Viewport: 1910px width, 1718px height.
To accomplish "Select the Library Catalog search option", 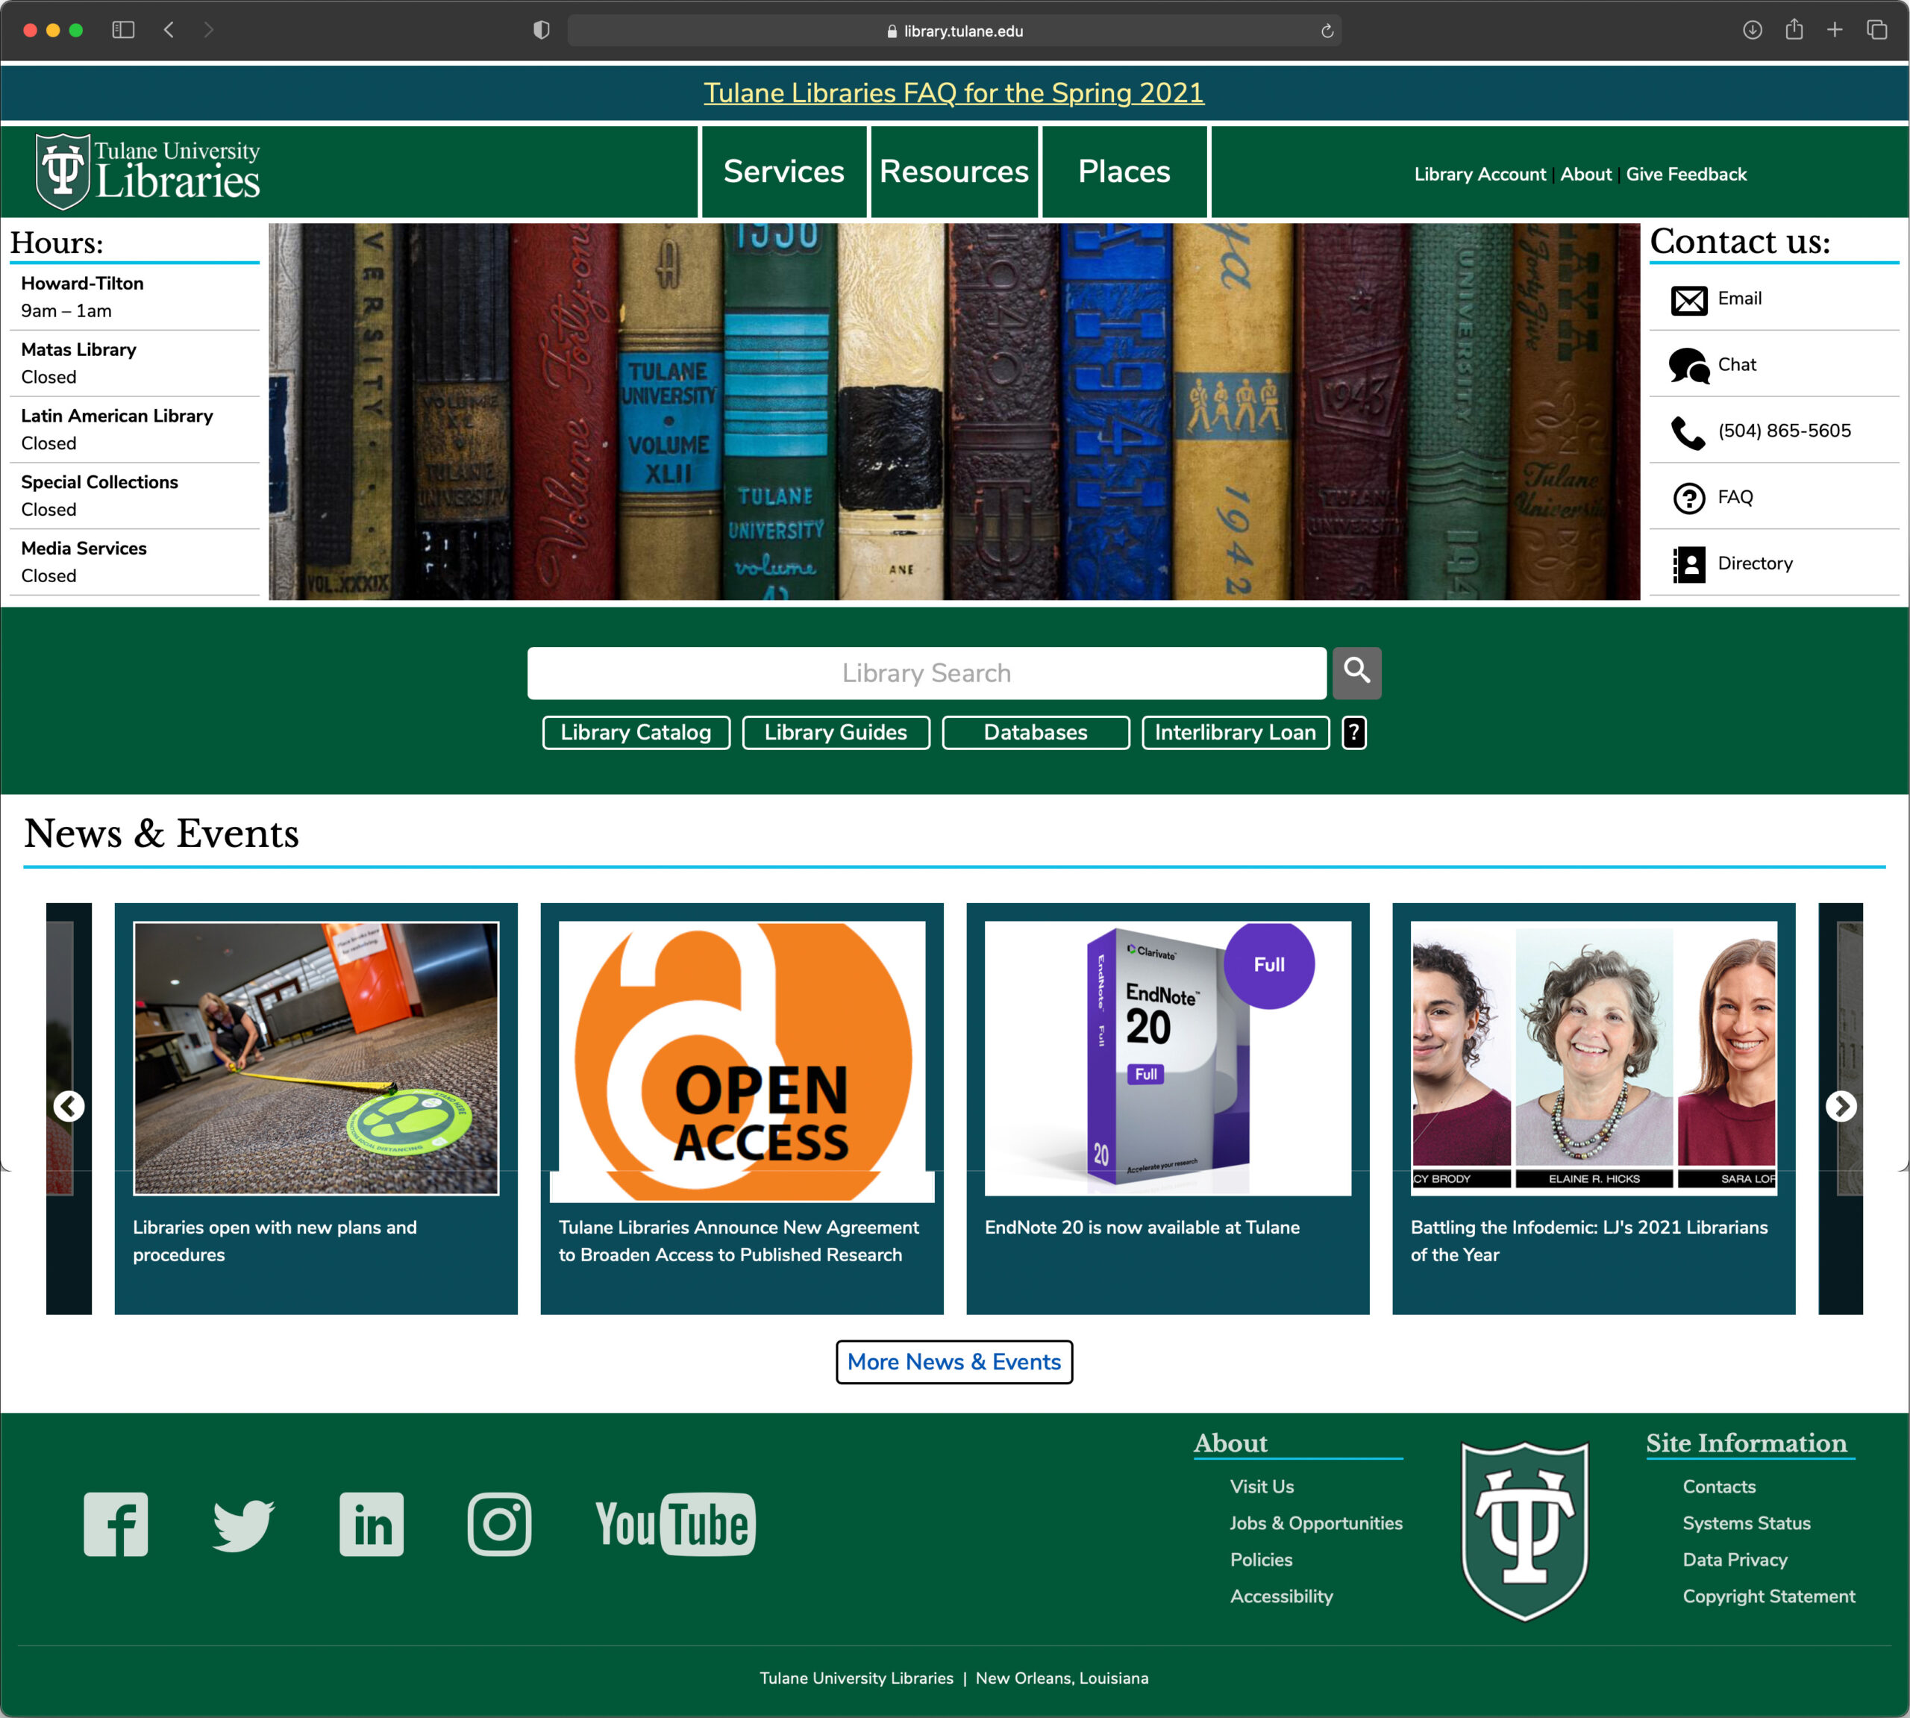I will [635, 733].
